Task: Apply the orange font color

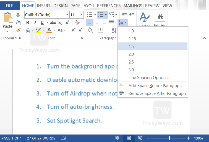Action: (49, 30)
